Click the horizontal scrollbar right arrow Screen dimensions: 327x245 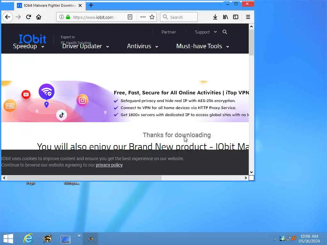pos(246,178)
